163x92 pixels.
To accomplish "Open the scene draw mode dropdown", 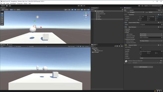I will [66, 10].
